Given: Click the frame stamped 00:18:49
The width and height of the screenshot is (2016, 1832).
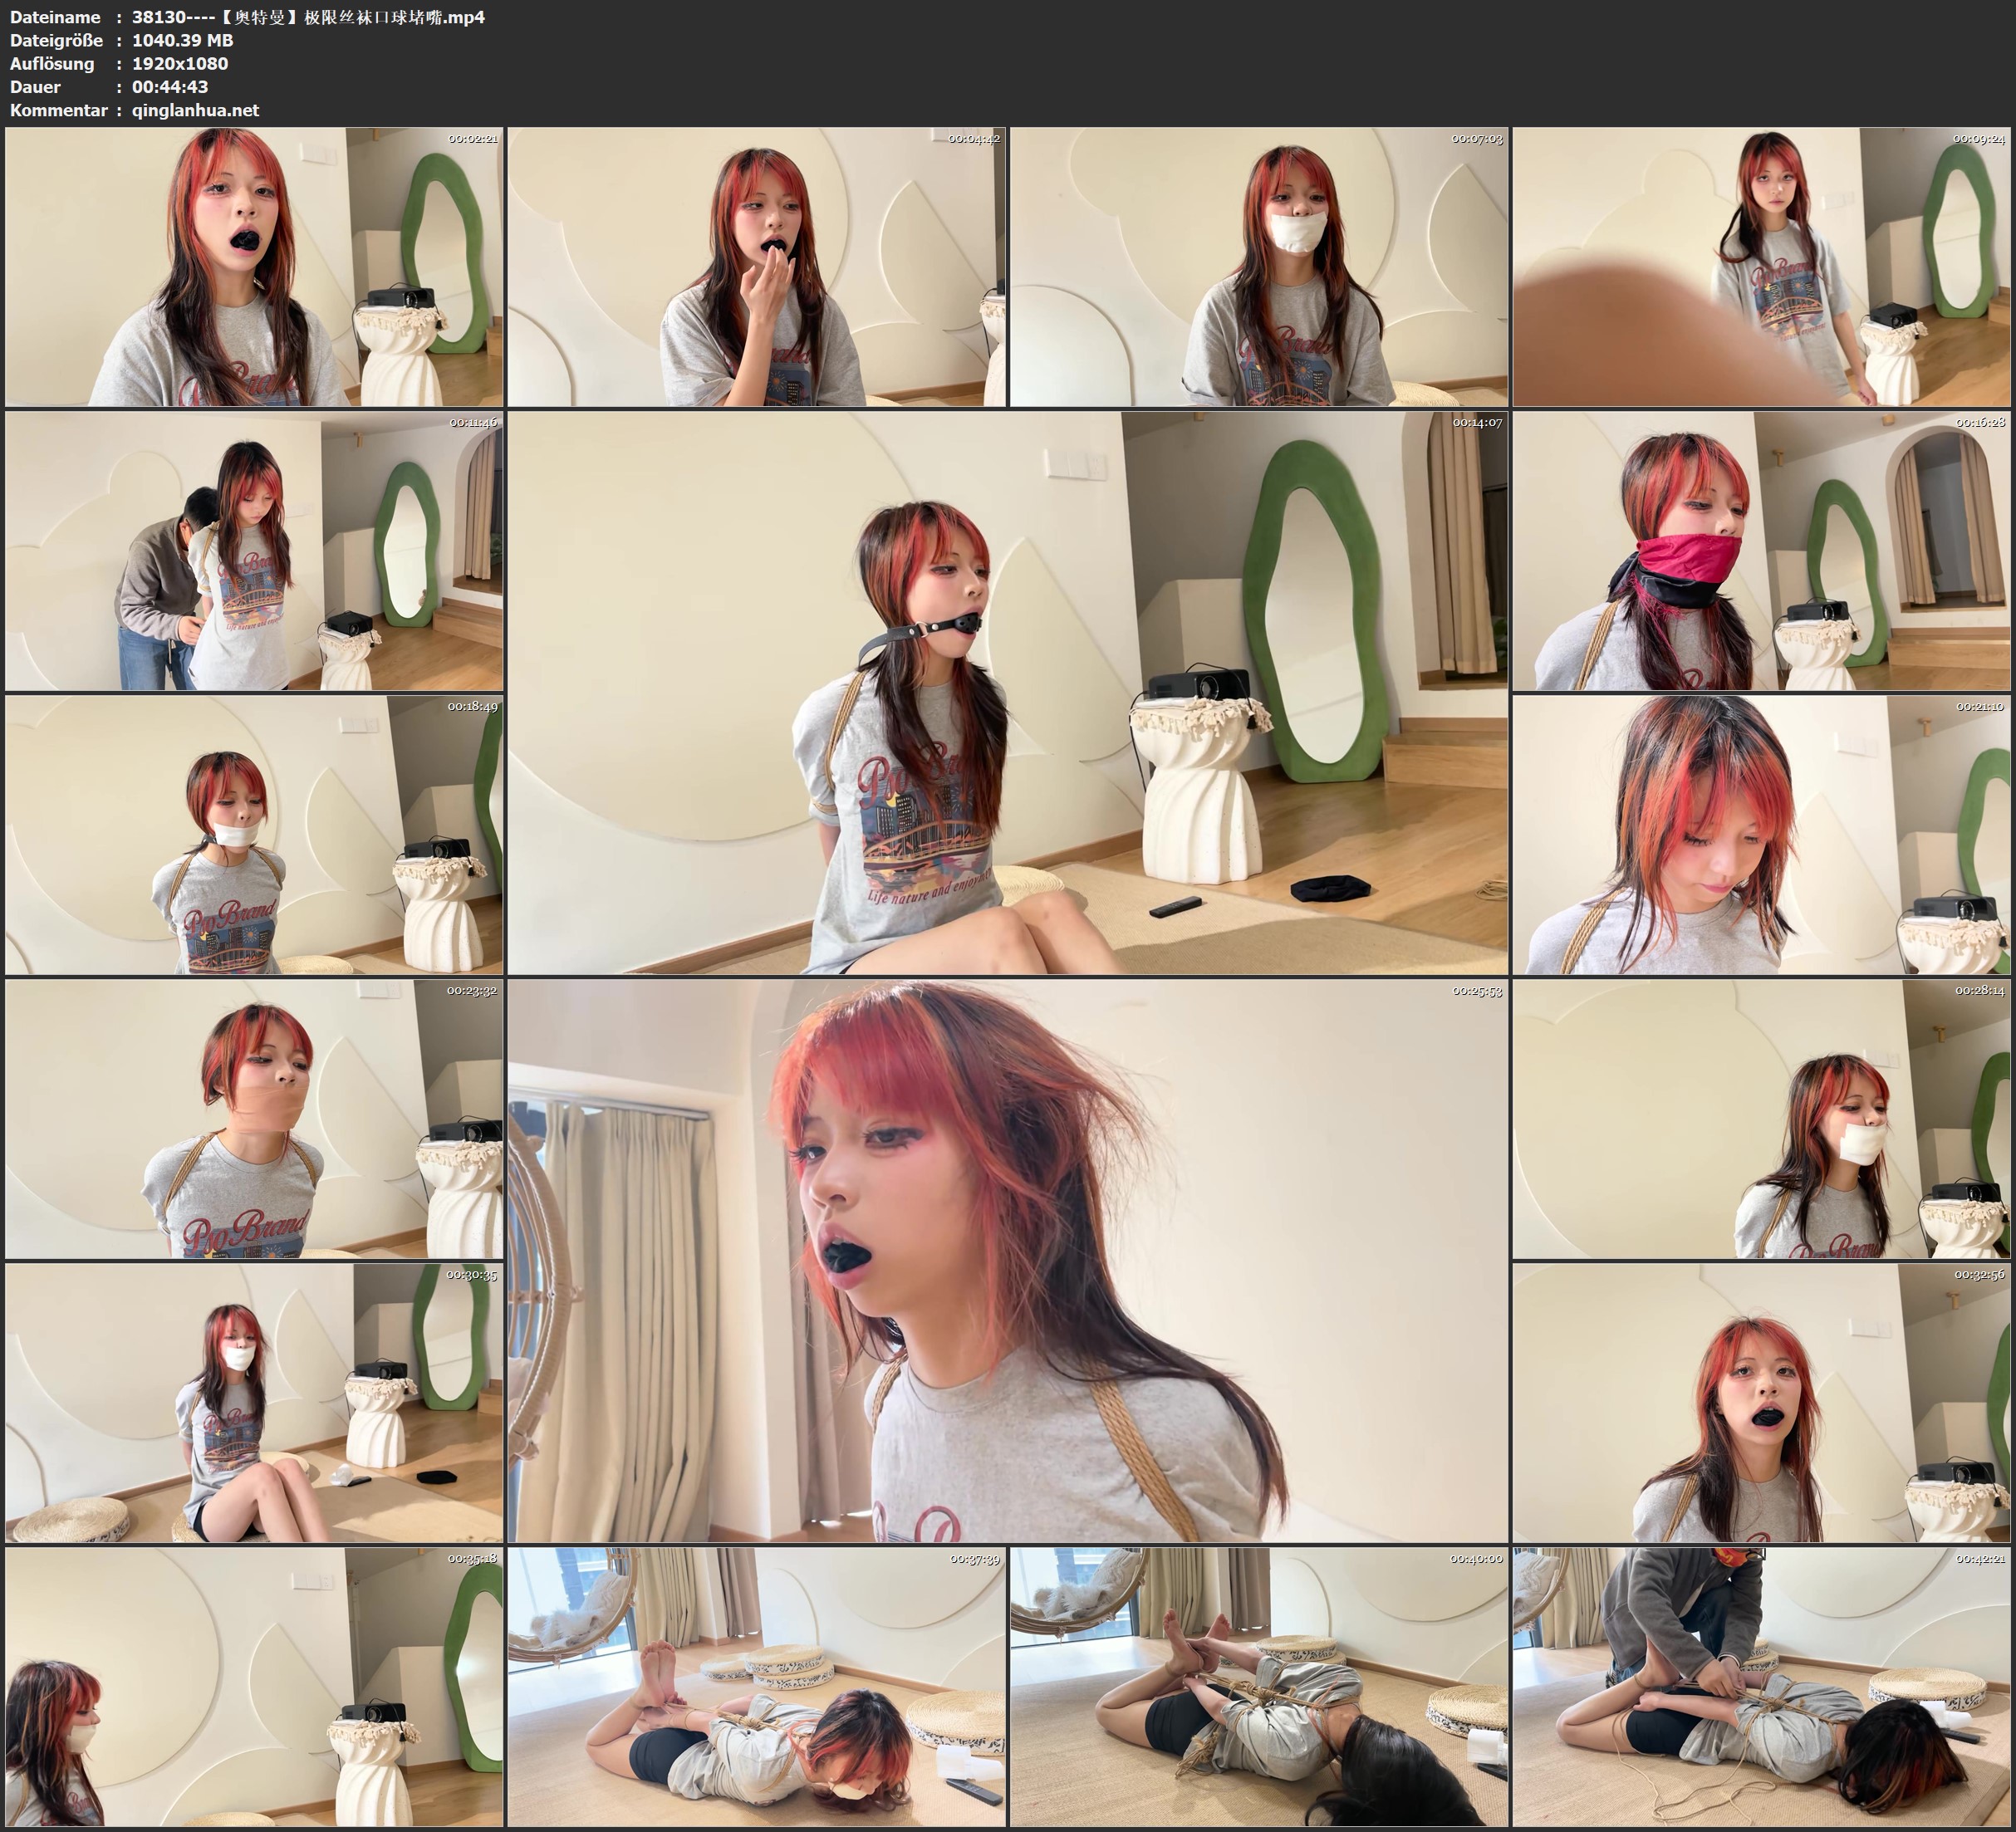Looking at the screenshot, I should pos(254,835).
